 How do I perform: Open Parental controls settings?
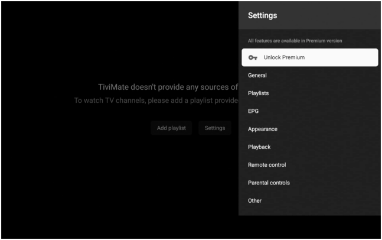pyautogui.click(x=269, y=183)
